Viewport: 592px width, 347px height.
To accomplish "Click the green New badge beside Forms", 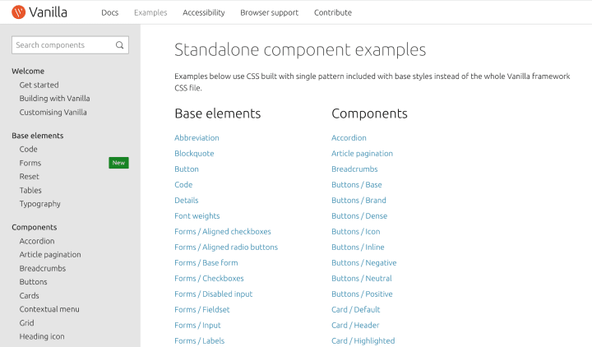I will click(118, 163).
